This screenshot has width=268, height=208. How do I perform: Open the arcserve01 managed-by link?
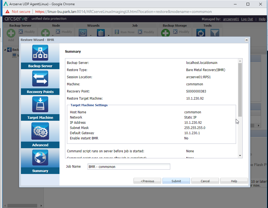[x=231, y=19]
